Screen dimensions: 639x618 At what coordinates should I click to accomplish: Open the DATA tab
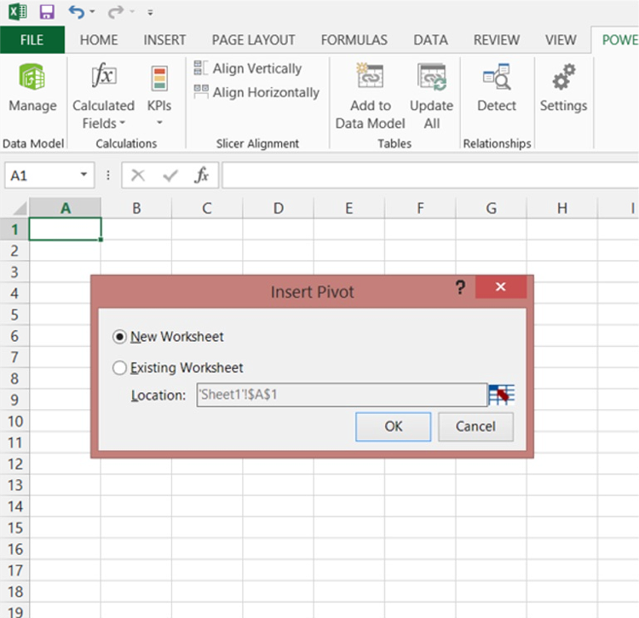[x=431, y=40]
